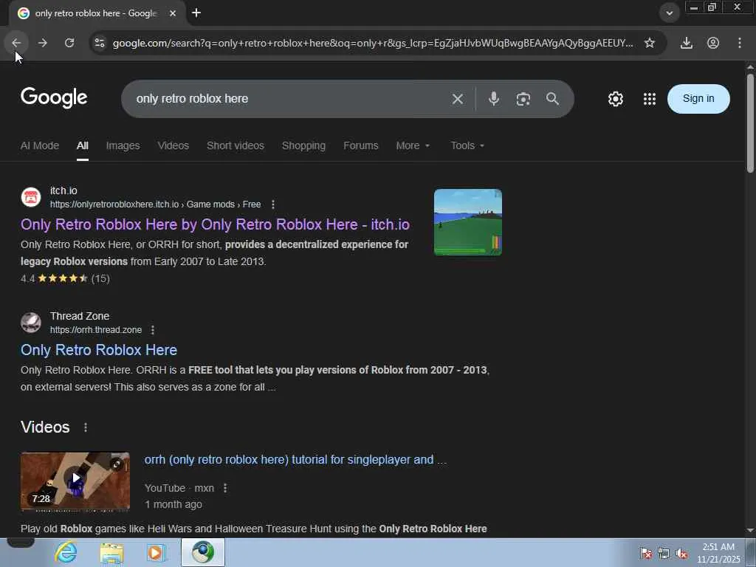Open 'orrh (only retro roblox here) tutorial' video link
This screenshot has width=756, height=567.
point(295,459)
